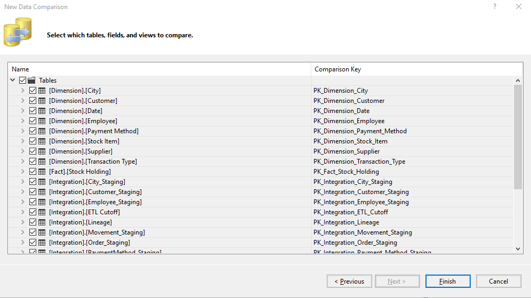This screenshot has width=531, height=298.
Task: Select the Tables folder label
Action: pos(48,80)
